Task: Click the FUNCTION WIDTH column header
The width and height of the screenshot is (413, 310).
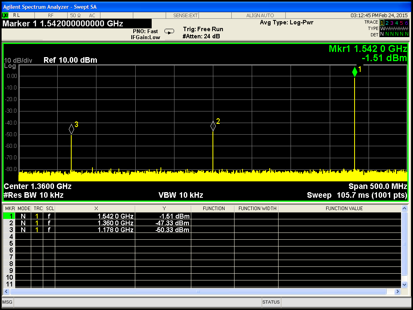Action: [x=256, y=209]
